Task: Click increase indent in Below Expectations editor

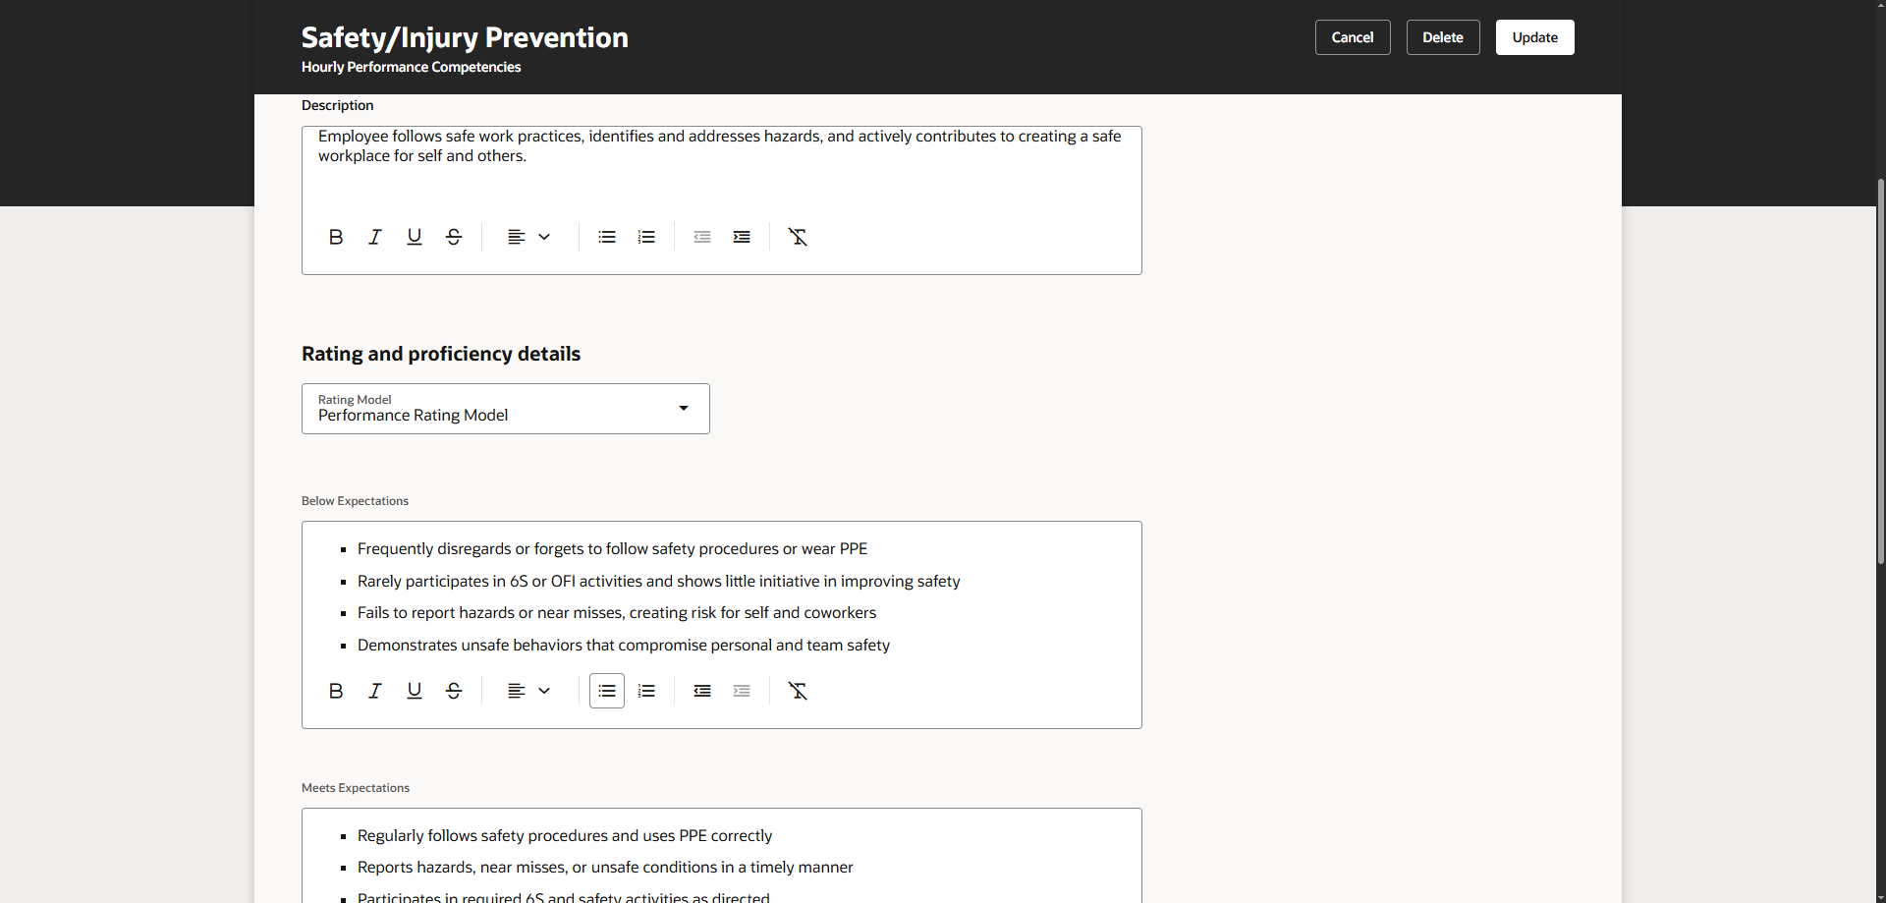Action: pyautogui.click(x=742, y=691)
